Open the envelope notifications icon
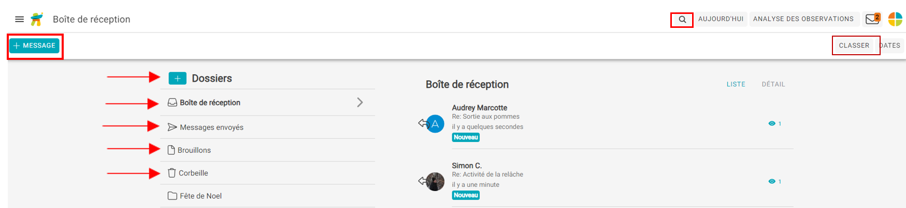This screenshot has height=208, width=906. pos(872,19)
